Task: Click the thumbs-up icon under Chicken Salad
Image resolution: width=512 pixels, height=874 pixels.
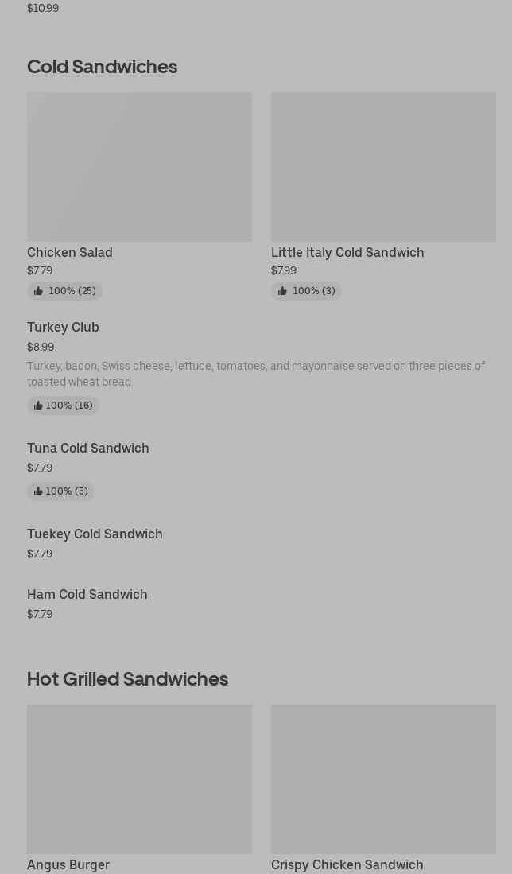Action: pyautogui.click(x=38, y=291)
